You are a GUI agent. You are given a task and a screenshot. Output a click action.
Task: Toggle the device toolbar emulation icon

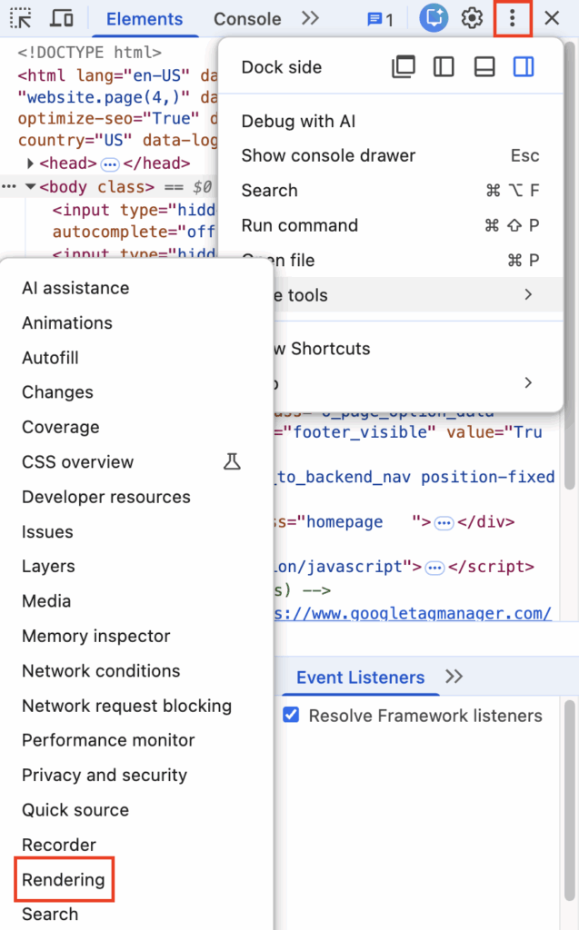(60, 18)
